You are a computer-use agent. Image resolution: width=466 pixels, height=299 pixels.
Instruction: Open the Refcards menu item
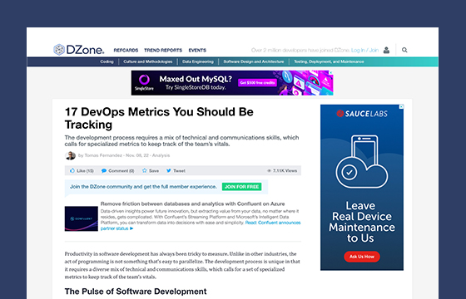tap(126, 50)
